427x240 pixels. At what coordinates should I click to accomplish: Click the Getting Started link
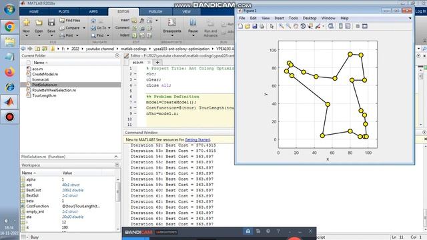tap(197, 140)
